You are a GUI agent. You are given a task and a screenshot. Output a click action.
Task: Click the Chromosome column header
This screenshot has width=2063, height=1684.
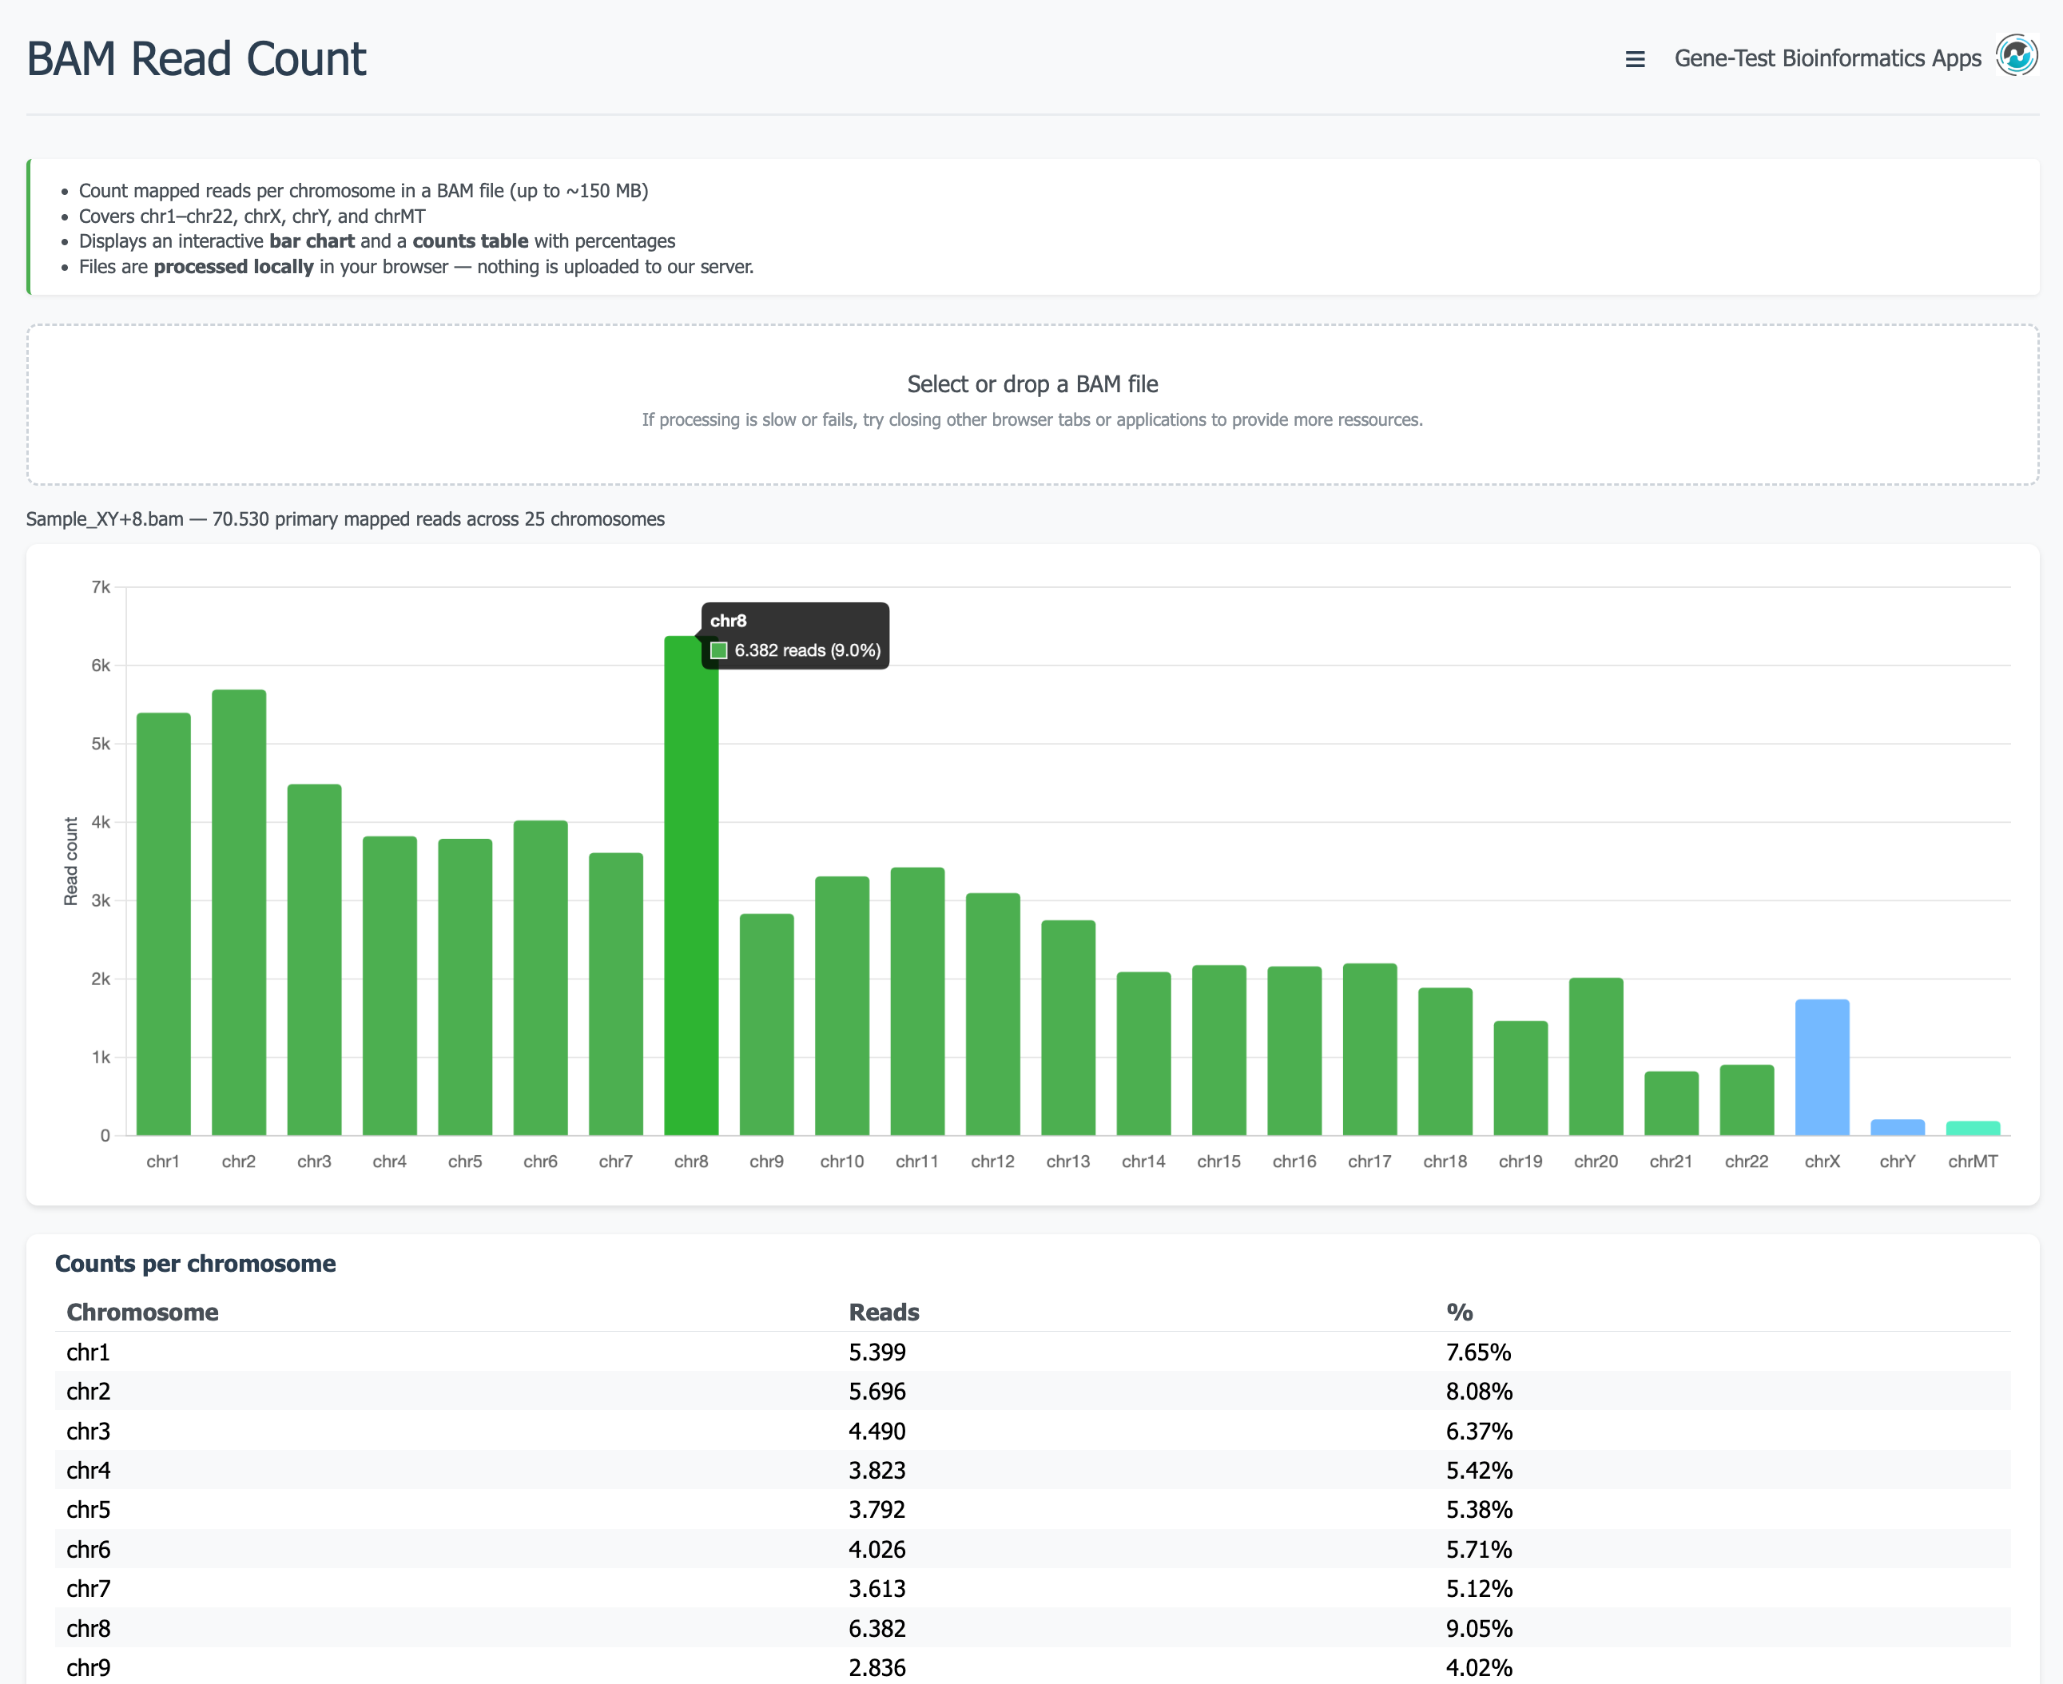(143, 1312)
